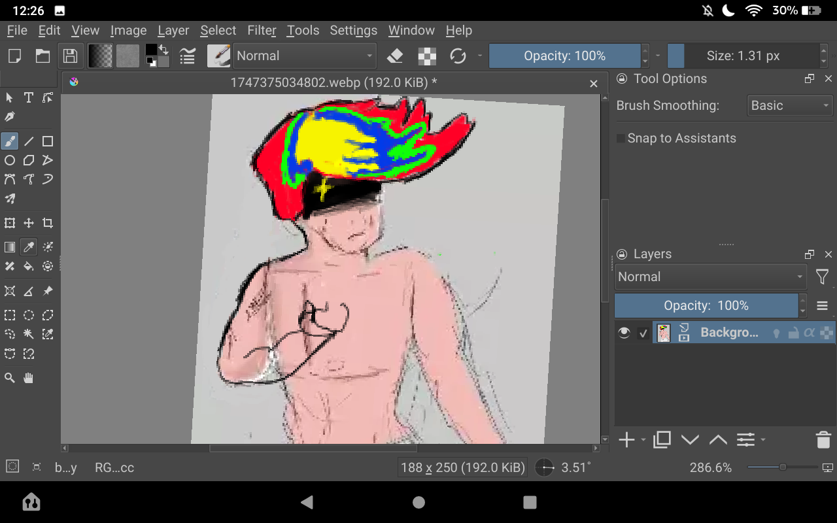Select the Fill bucket tool
837x523 pixels.
(29, 266)
